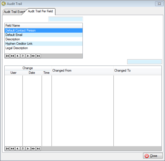Viewport: 165px width, 161px height.
Task: Click the Changed From column header
Action: pyautogui.click(x=83, y=71)
